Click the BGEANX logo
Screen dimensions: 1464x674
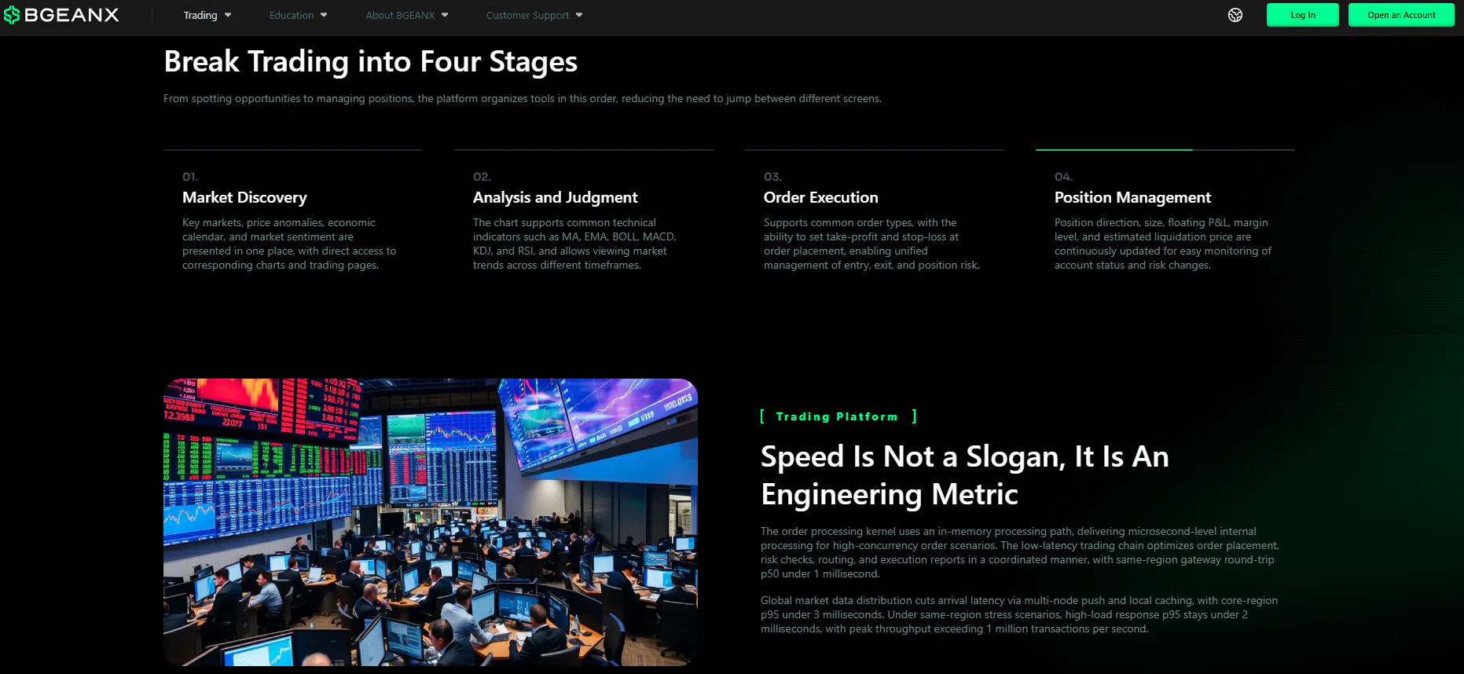tap(61, 15)
